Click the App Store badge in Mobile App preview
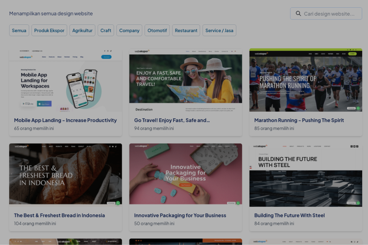This screenshot has width=368, height=245. tap(44, 104)
